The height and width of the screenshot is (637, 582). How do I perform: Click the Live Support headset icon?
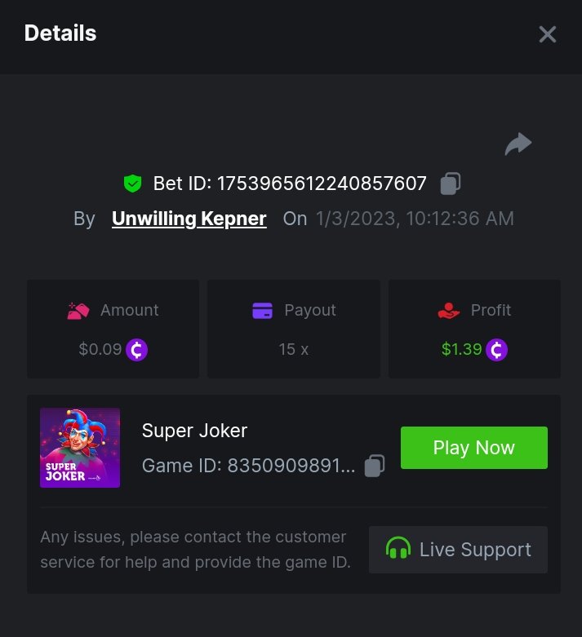[398, 550]
